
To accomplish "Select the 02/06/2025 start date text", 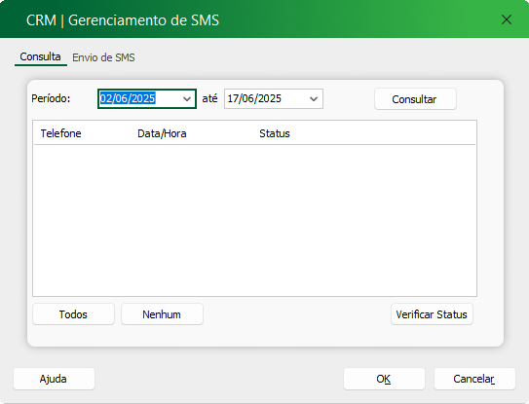I will pos(128,98).
